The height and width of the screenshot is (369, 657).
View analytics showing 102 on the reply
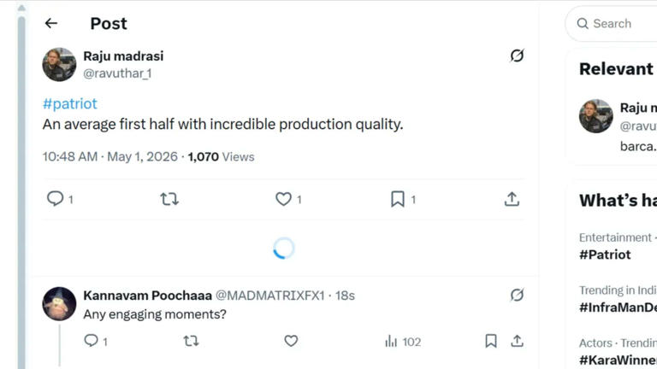tap(403, 342)
